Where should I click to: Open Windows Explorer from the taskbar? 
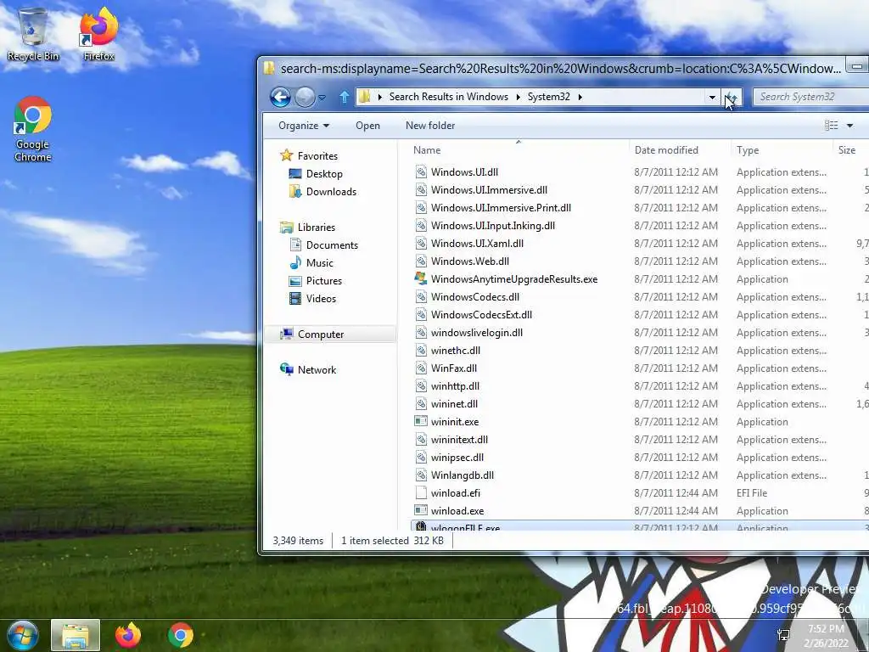(x=76, y=635)
